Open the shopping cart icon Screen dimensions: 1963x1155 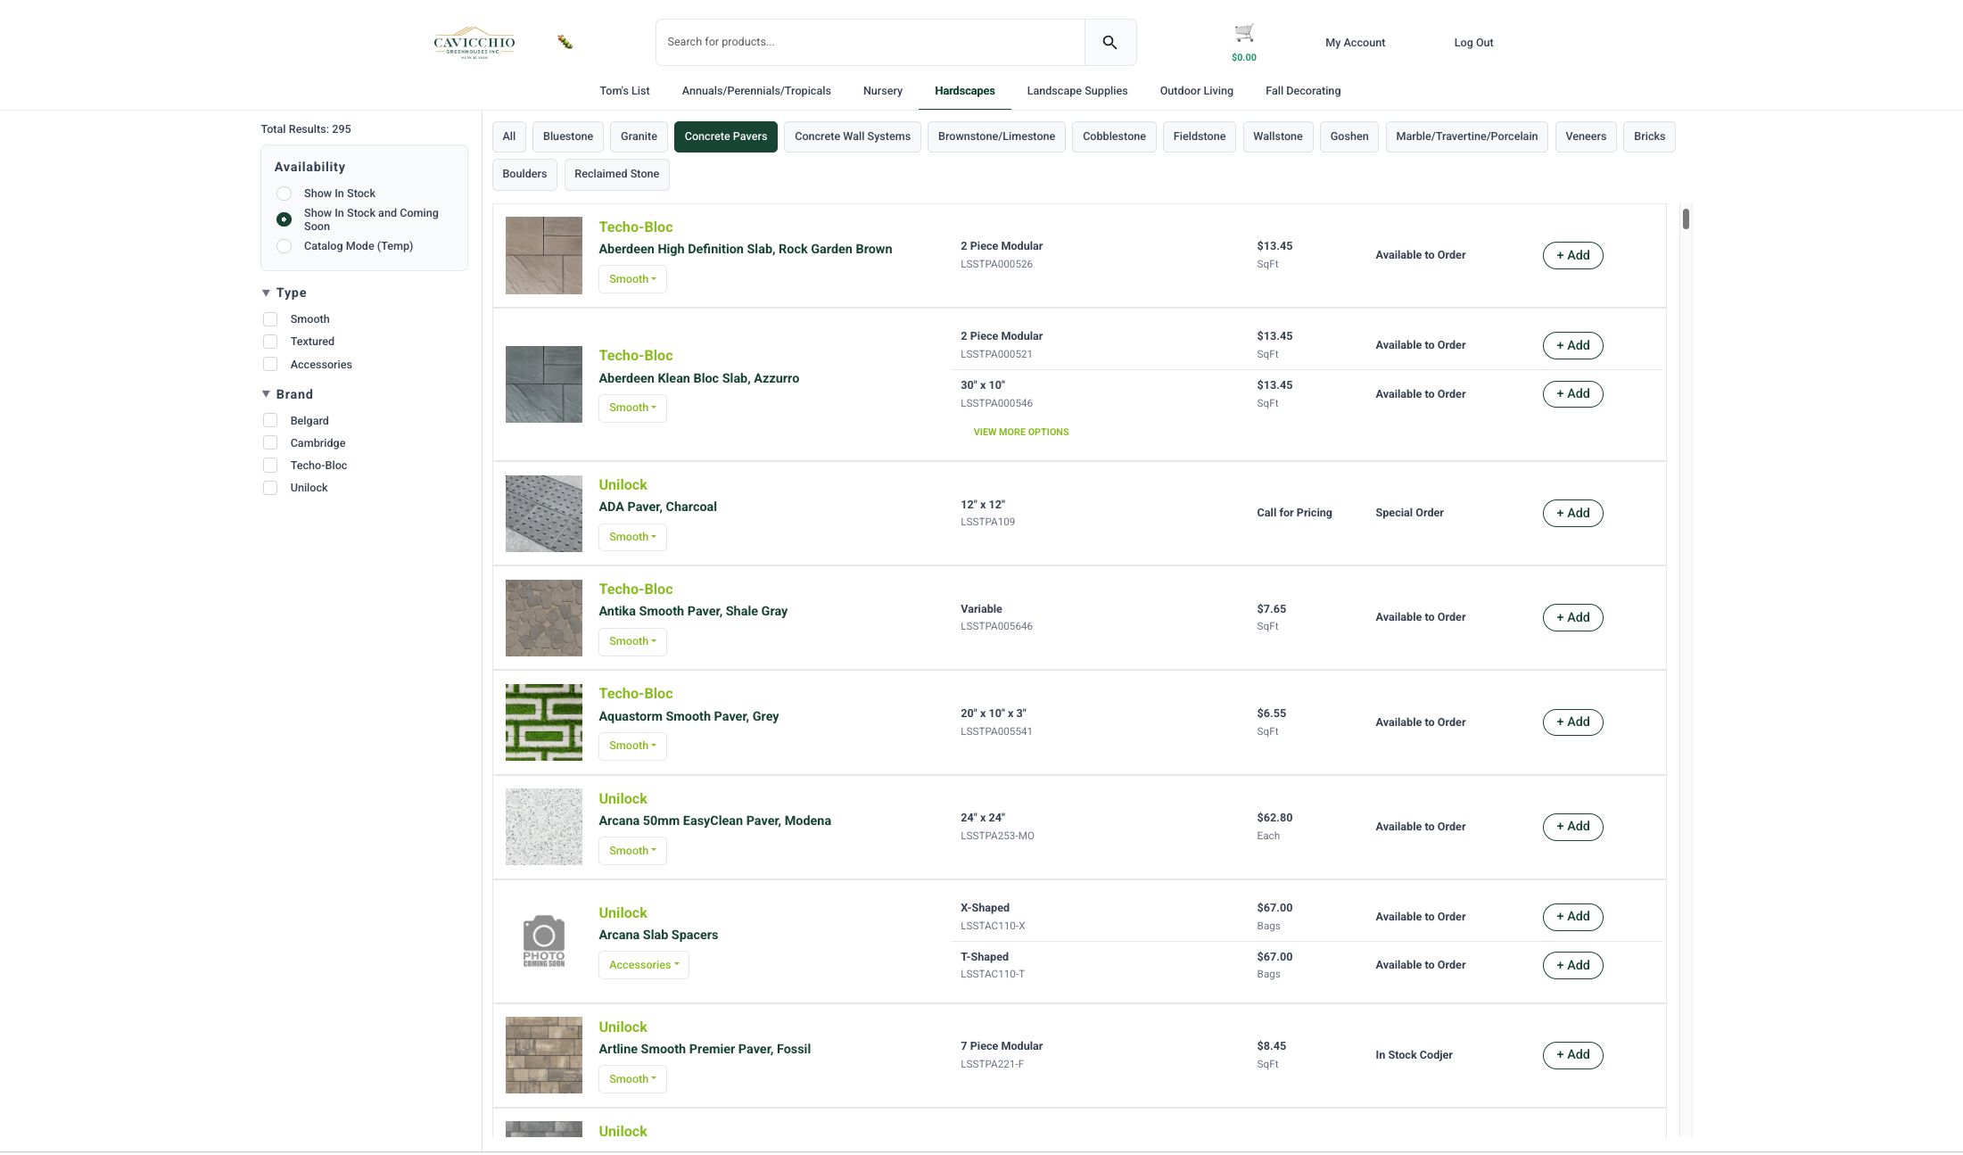pyautogui.click(x=1244, y=34)
